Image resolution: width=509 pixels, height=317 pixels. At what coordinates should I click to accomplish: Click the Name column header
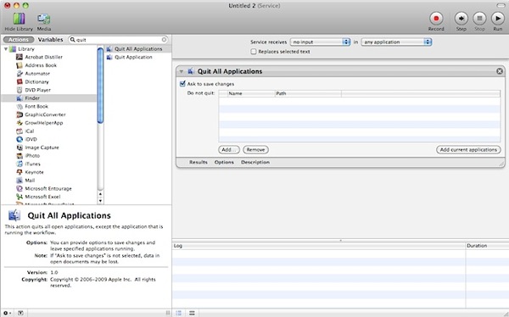click(x=251, y=93)
